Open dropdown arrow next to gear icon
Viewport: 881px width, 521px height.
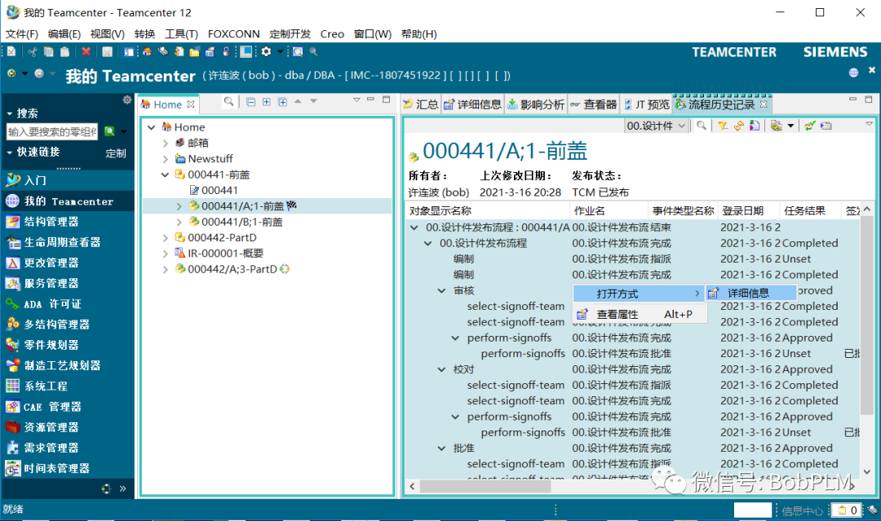click(279, 51)
